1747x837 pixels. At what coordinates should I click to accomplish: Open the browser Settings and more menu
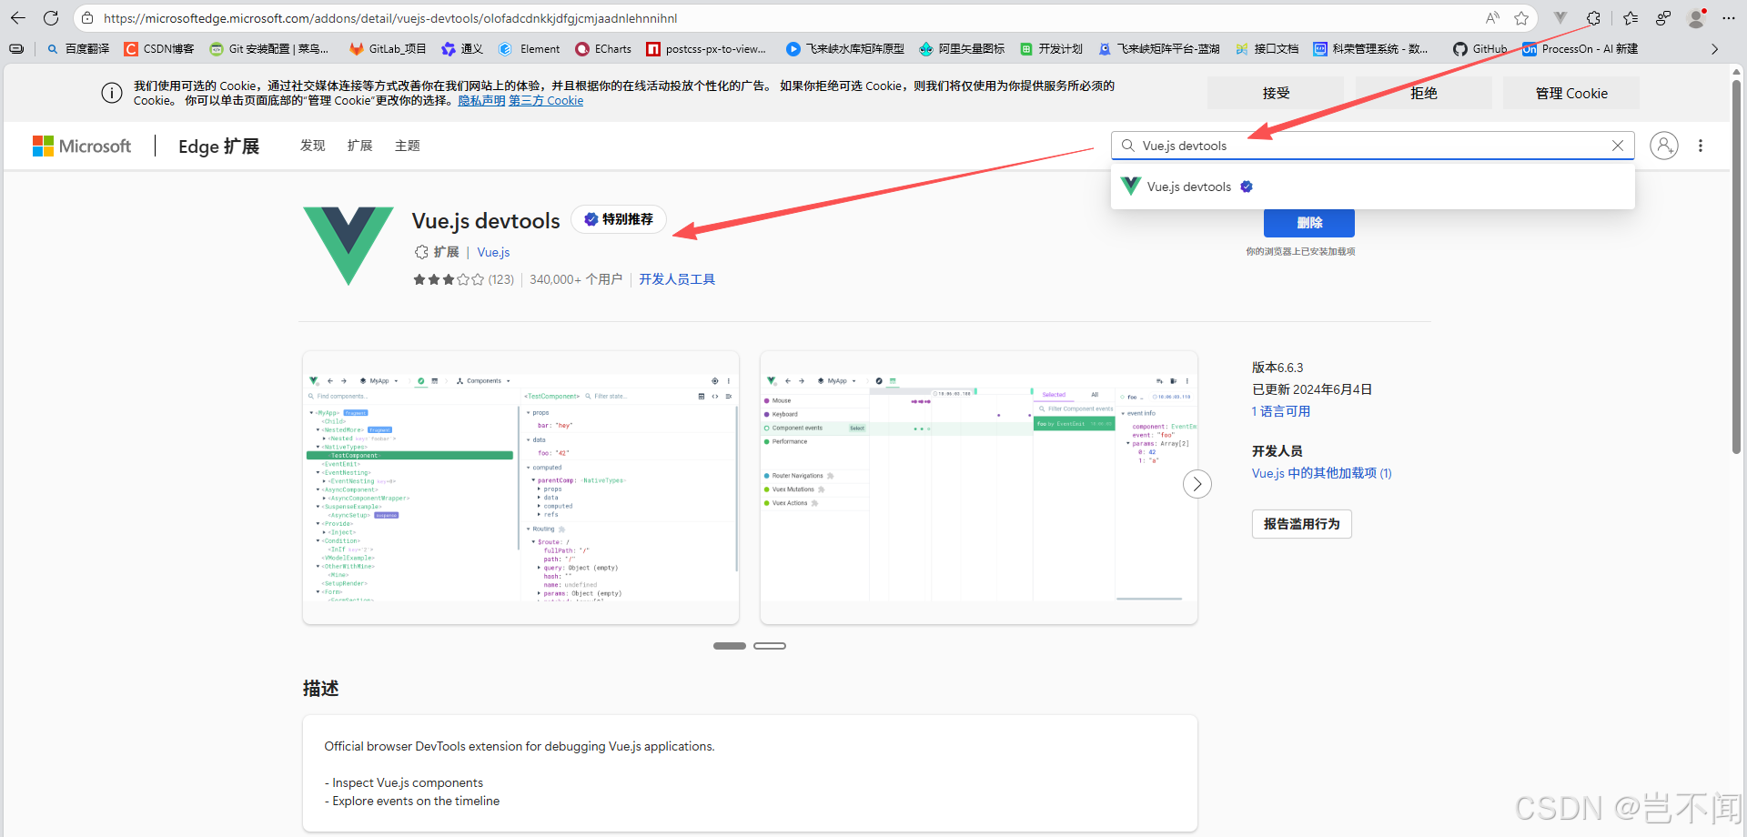tap(1729, 18)
